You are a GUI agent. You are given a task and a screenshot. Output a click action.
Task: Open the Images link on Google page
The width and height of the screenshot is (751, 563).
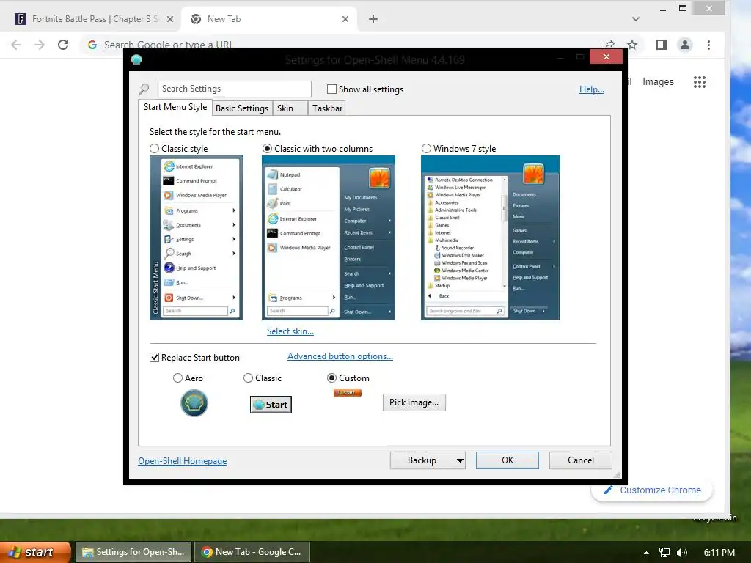point(658,82)
